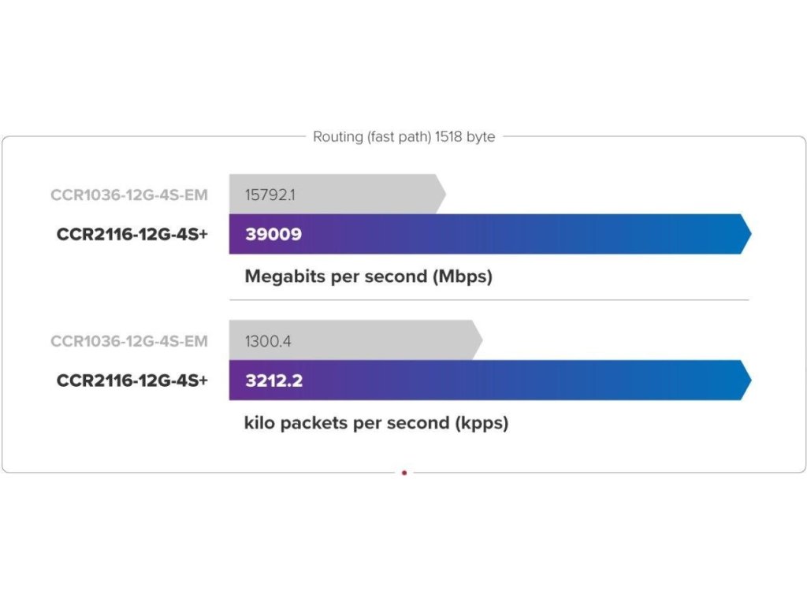Click the 15792.1 value on gray bar
The width and height of the screenshot is (807, 605).
[x=270, y=195]
